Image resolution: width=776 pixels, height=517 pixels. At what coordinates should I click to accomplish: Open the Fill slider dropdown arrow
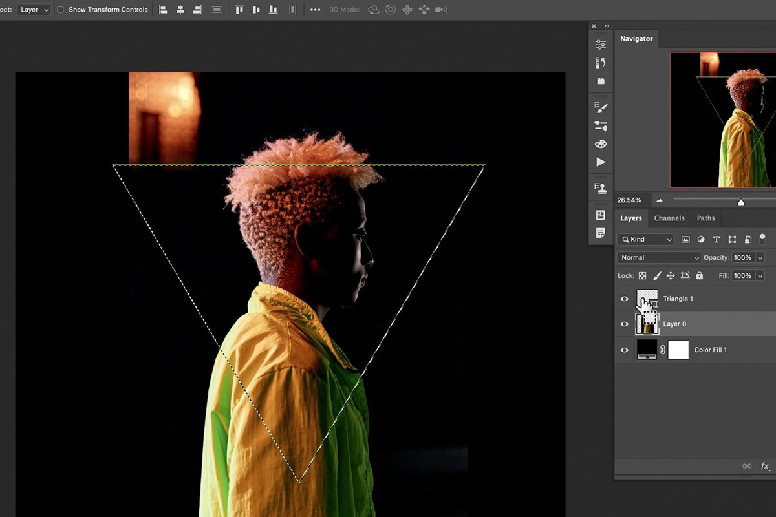point(760,275)
